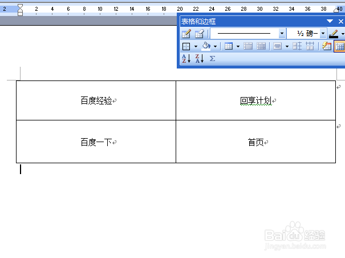Apply the outside border button
This screenshot has width=345, height=258.
click(x=186, y=46)
